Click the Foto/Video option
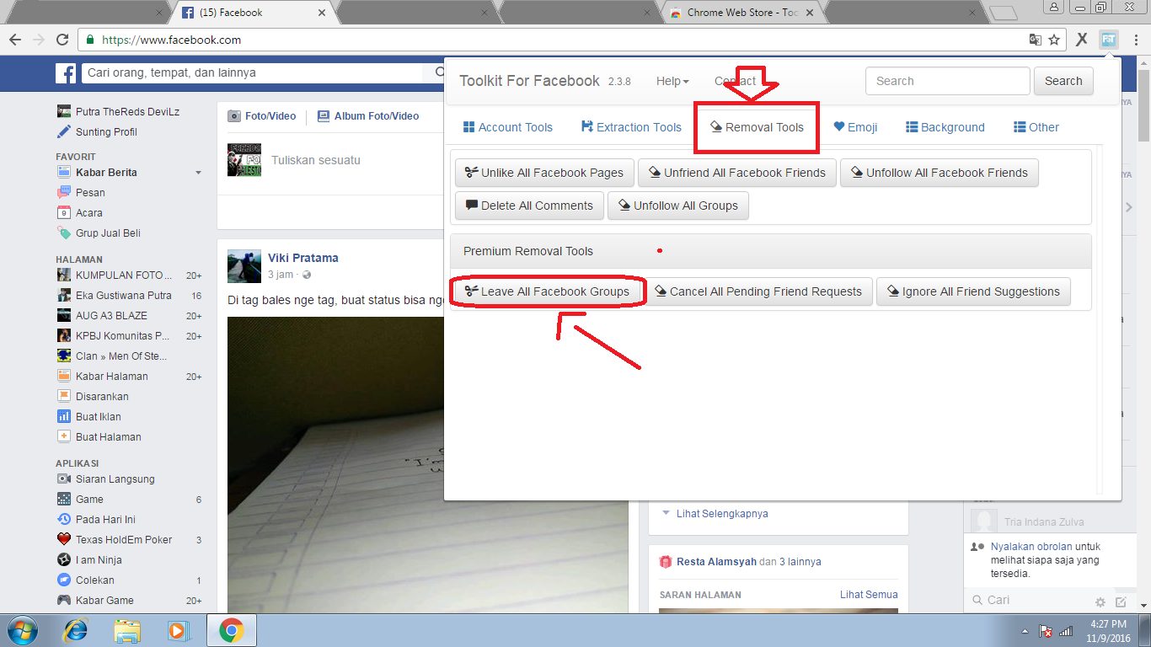Screen dimensions: 1151x647 (262, 116)
